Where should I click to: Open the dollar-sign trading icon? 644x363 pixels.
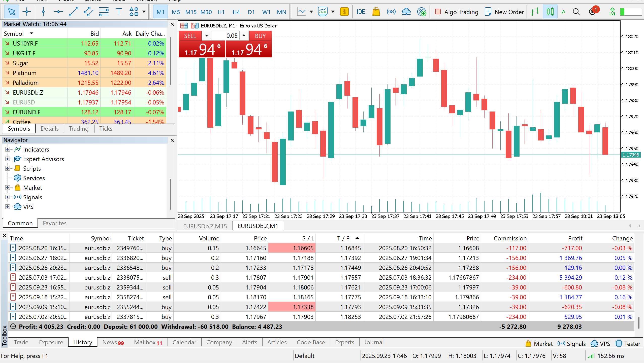click(x=344, y=12)
